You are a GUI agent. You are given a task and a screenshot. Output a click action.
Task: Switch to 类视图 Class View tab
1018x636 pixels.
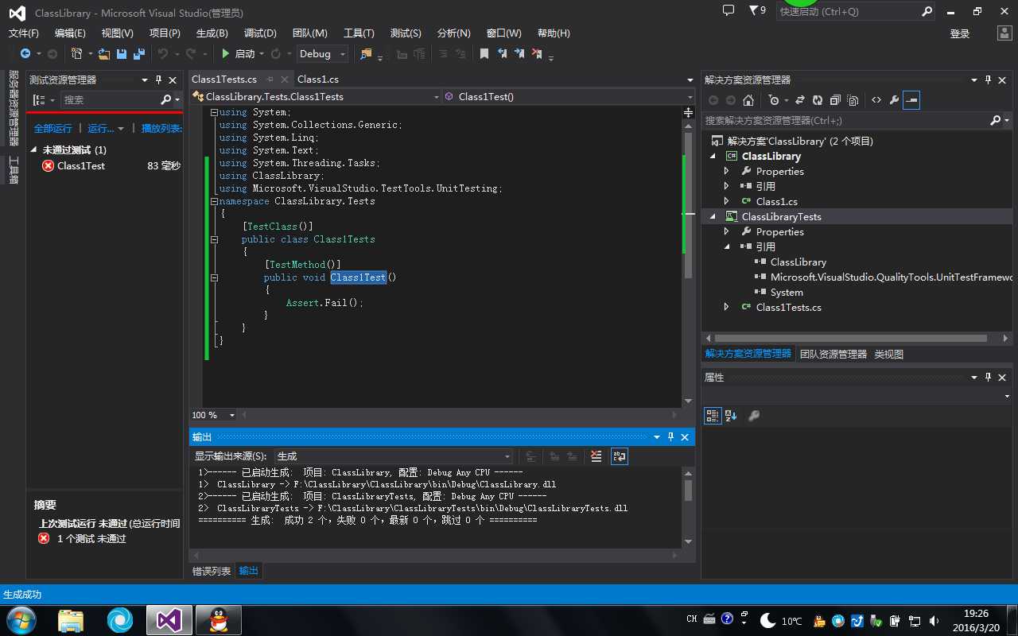(889, 355)
